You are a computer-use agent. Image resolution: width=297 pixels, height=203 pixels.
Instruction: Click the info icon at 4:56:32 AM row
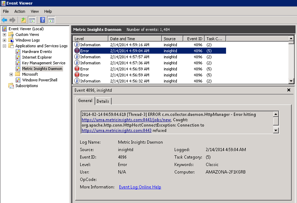(x=77, y=81)
